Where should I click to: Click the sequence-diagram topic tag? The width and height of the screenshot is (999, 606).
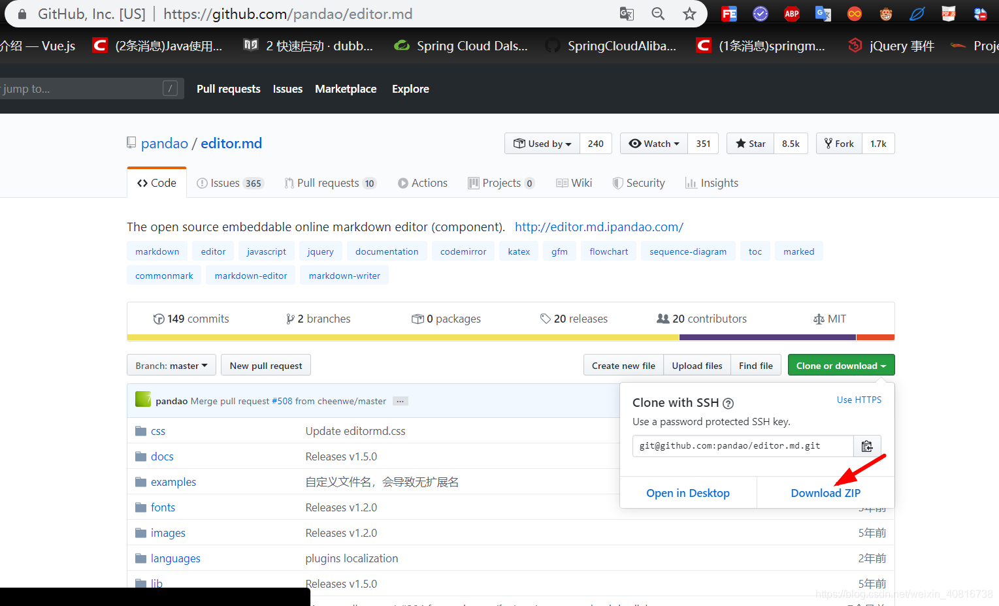click(x=688, y=251)
